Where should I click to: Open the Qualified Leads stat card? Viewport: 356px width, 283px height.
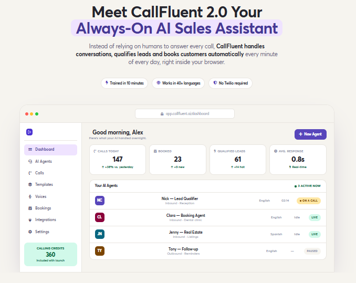pyautogui.click(x=238, y=160)
